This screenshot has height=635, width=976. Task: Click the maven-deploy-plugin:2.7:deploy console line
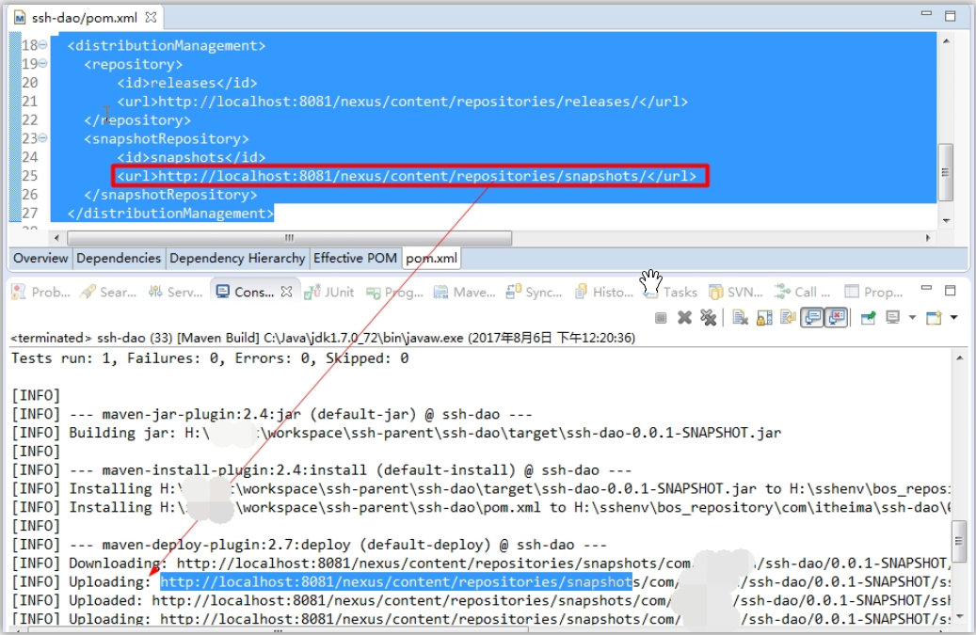point(310,545)
